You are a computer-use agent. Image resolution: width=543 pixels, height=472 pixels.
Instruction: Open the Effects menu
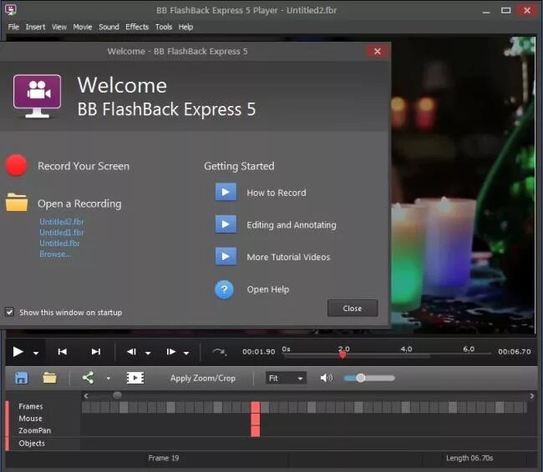137,27
